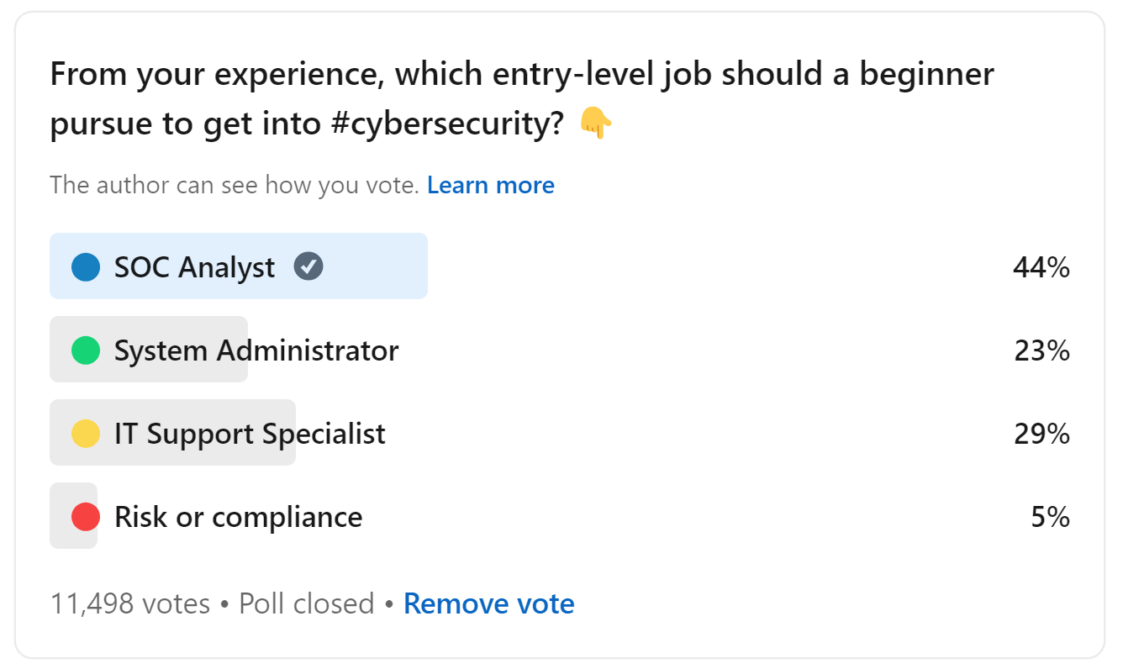Click the 44% result for SOC Analyst
Screen dimensions: 1123x669
pyautogui.click(x=1041, y=267)
